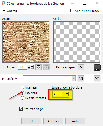
Task: Click the 1:1 actual size zoom icon
Action: 47,67
